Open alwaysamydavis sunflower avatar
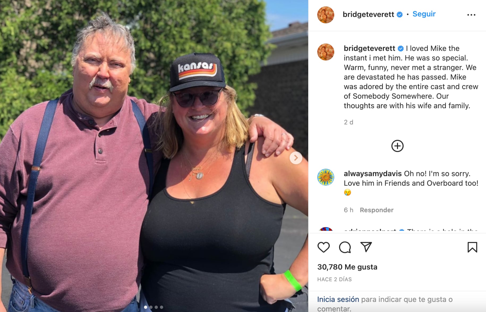 coord(326,177)
